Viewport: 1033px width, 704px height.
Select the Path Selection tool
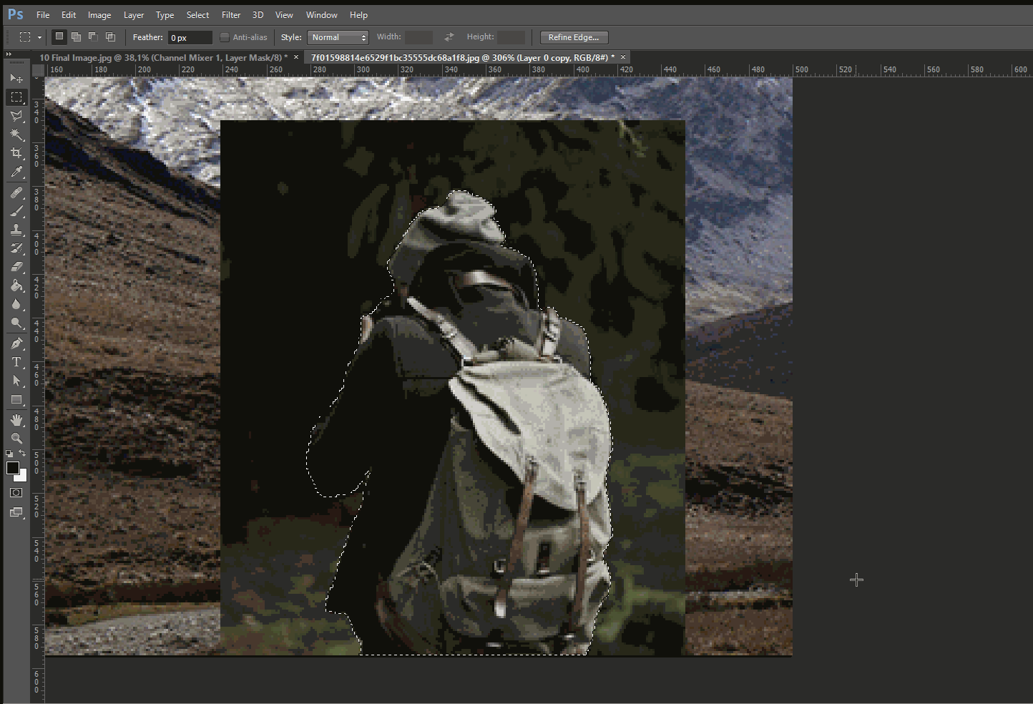click(16, 381)
